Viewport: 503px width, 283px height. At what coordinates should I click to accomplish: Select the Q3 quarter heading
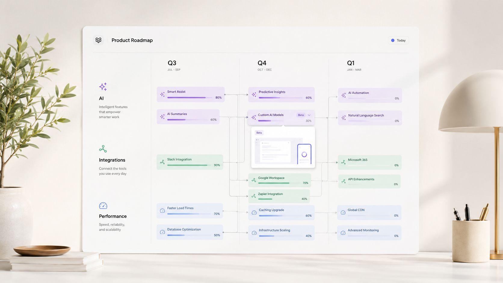click(172, 63)
